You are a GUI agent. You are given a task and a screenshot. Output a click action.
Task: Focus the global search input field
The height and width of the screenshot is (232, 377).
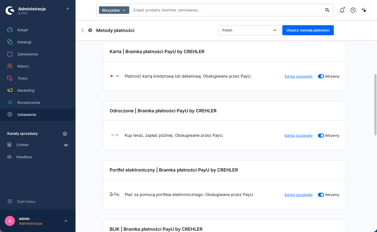pos(227,10)
